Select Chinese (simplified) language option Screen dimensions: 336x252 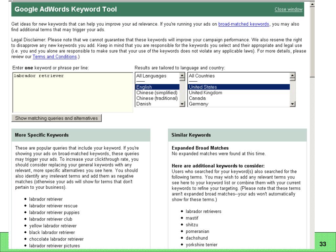(157, 93)
